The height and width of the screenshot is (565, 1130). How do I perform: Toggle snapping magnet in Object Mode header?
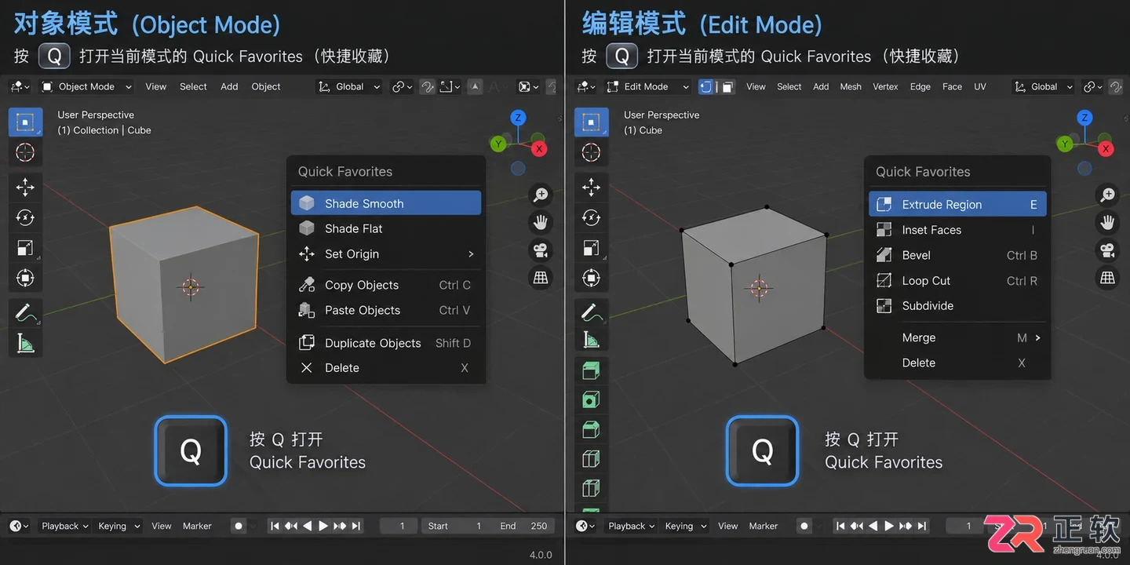pyautogui.click(x=428, y=86)
